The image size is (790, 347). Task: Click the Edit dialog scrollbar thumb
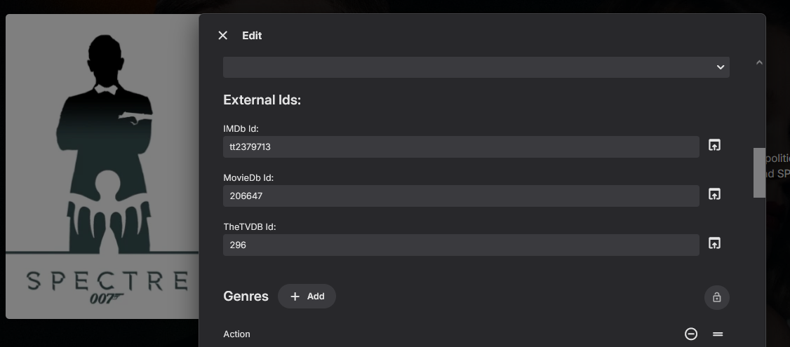coord(759,172)
